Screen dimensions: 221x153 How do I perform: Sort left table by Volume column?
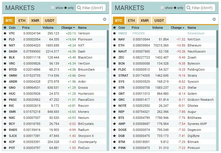(48, 28)
